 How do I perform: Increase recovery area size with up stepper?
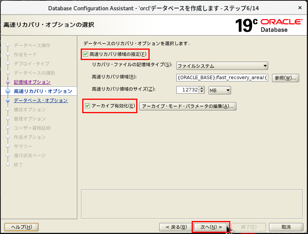pyautogui.click(x=202, y=88)
